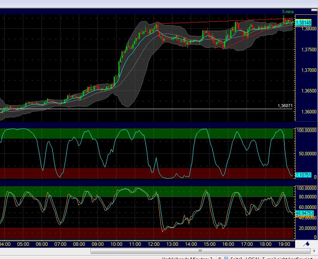Click the horizontal scrollbar thumb
Image resolution: width=318 pixels, height=259 pixels.
[201, 251]
